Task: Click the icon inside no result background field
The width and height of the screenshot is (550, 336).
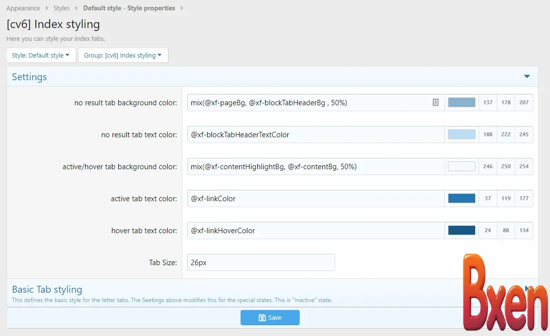Action: click(x=435, y=102)
